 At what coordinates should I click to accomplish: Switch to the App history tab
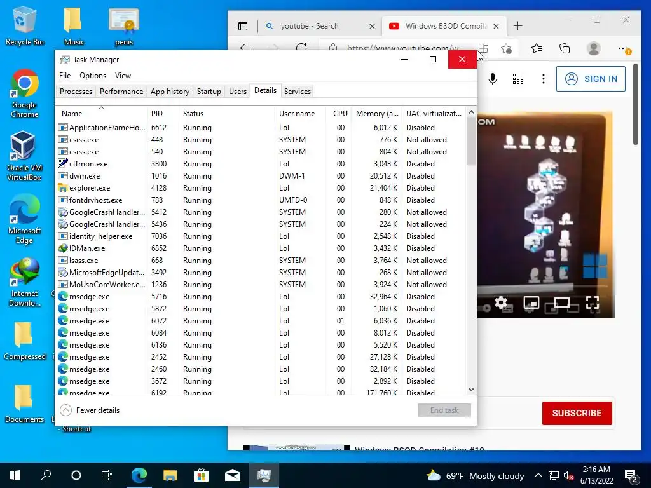click(x=170, y=91)
